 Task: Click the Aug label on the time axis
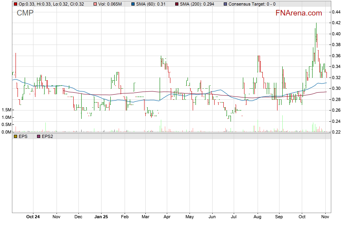(257, 217)
